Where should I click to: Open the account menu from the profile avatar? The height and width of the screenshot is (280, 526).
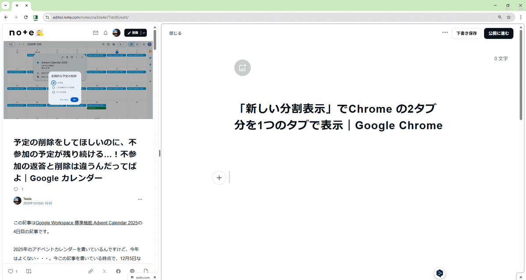pos(116,33)
